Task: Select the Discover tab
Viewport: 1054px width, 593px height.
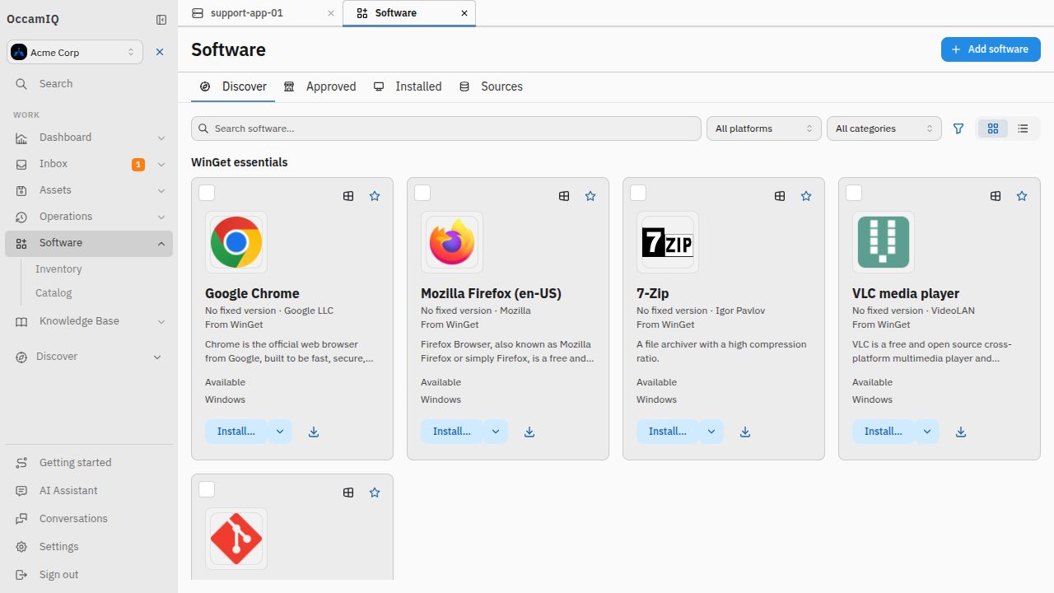Action: 233,86
